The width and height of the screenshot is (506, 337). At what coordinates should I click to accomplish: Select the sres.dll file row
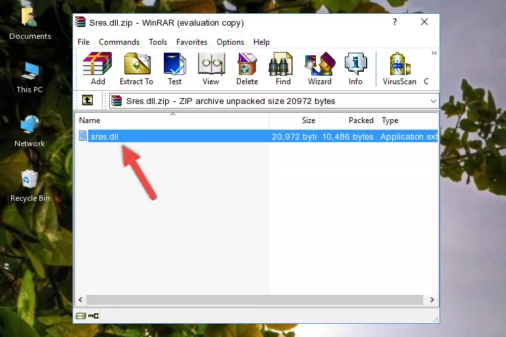257,136
